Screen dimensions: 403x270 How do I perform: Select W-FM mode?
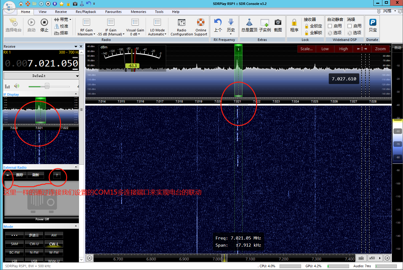54,252
